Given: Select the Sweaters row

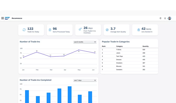Looking at the screenshot, I should tap(129, 70).
